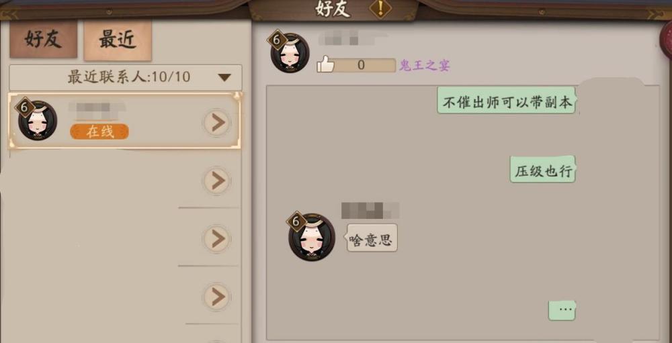Open the selected online contact's arrow button
The image size is (672, 343).
[x=217, y=123]
